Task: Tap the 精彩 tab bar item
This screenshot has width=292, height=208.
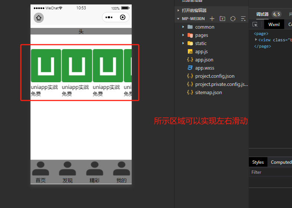Action: pos(94,172)
